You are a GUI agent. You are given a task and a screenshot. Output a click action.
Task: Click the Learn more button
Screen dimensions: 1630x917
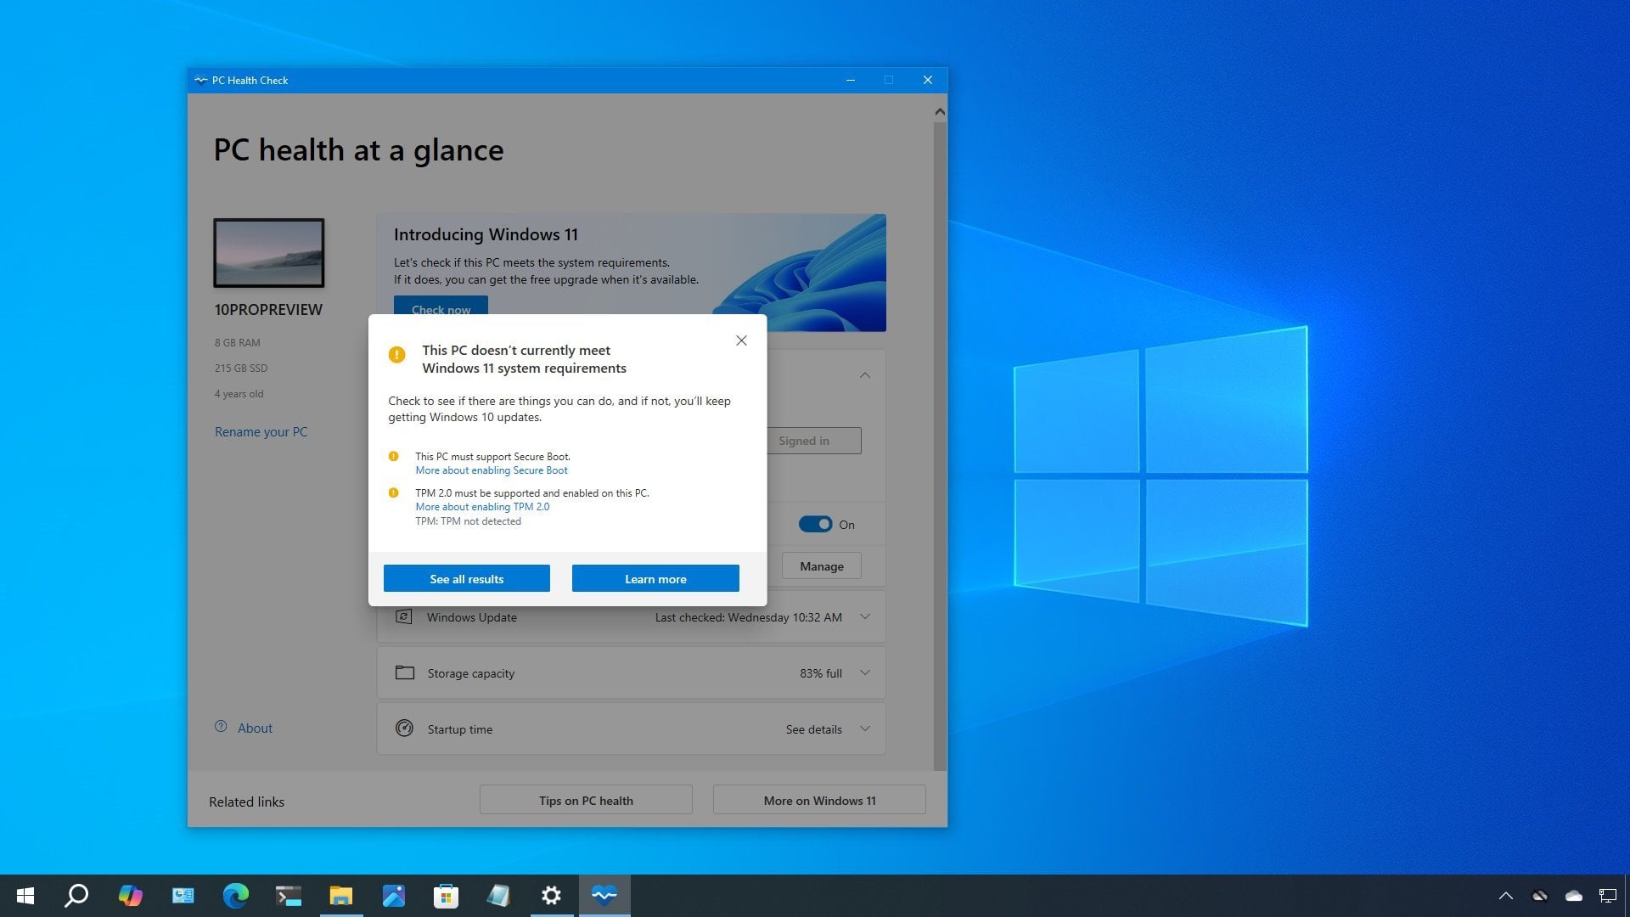(655, 578)
